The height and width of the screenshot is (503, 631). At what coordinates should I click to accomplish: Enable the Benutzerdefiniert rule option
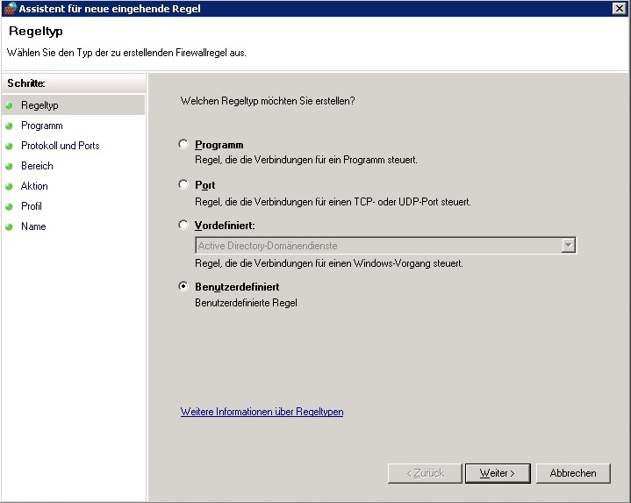click(183, 286)
